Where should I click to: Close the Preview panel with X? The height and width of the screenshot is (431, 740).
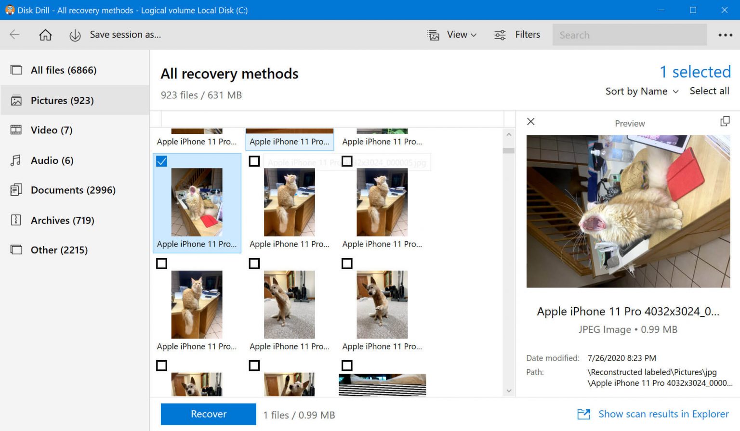pos(531,122)
